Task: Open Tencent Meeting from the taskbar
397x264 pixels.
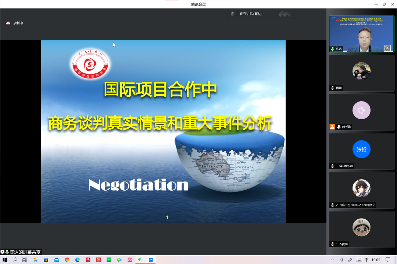Action: tap(151, 260)
